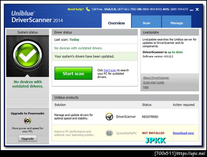Click the Help link in LiveUpdate
The width and height of the screenshot is (207, 157).
pyautogui.click(x=146, y=87)
